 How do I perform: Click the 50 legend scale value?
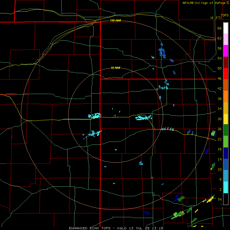click(x=220, y=68)
